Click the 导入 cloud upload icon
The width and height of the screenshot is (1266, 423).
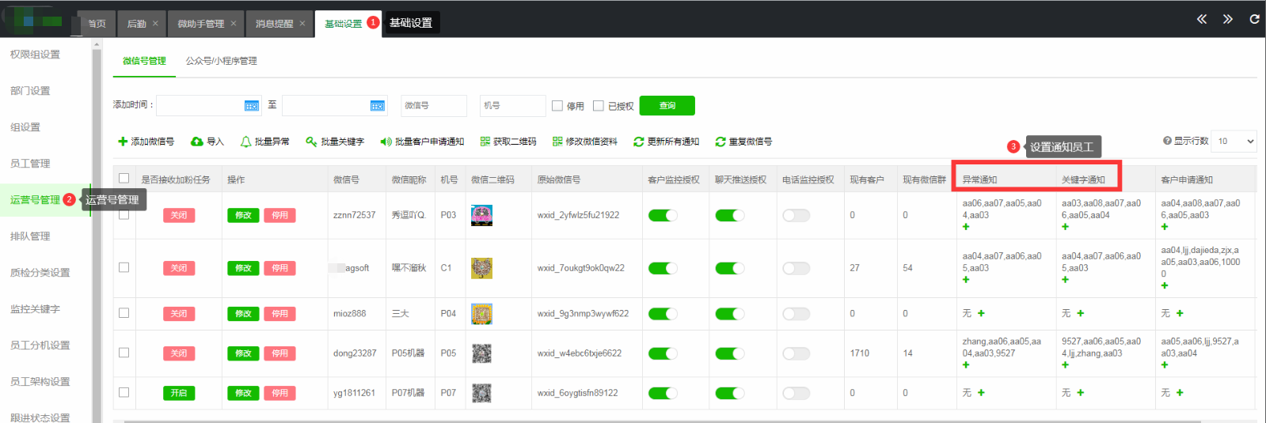[x=197, y=142]
